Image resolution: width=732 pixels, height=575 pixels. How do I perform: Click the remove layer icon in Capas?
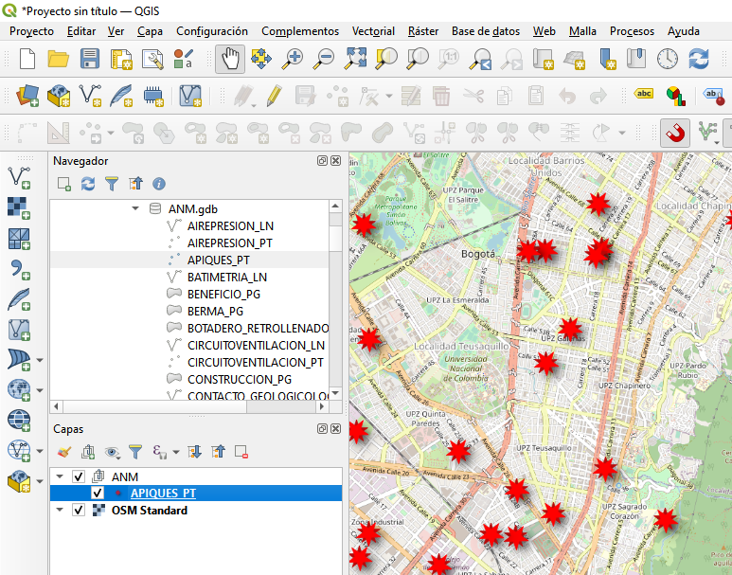[241, 452]
